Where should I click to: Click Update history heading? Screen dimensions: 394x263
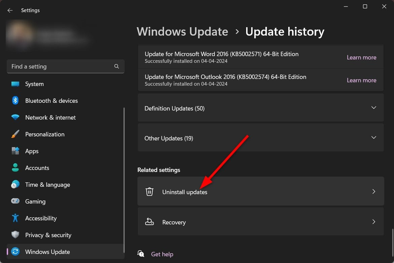pos(285,32)
